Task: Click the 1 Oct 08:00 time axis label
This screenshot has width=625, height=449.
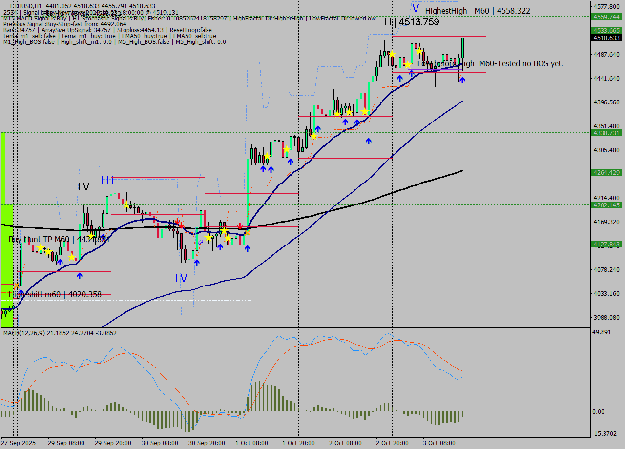Action: (252, 443)
